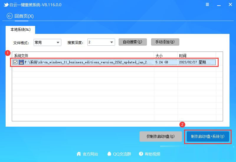The width and height of the screenshot is (236, 162).
Task: Close the 白云一键重装系统 window
Action: (x=230, y=4)
